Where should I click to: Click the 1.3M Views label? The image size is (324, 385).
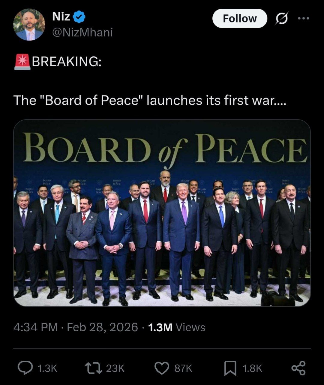(177, 327)
